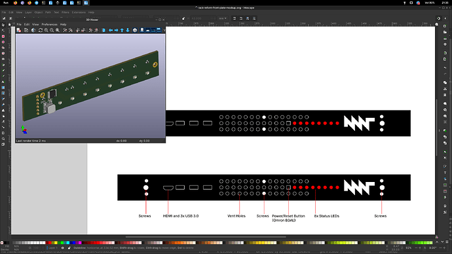The image size is (452, 254).
Task: Open the mm units dropdown
Action: (x=222, y=18)
